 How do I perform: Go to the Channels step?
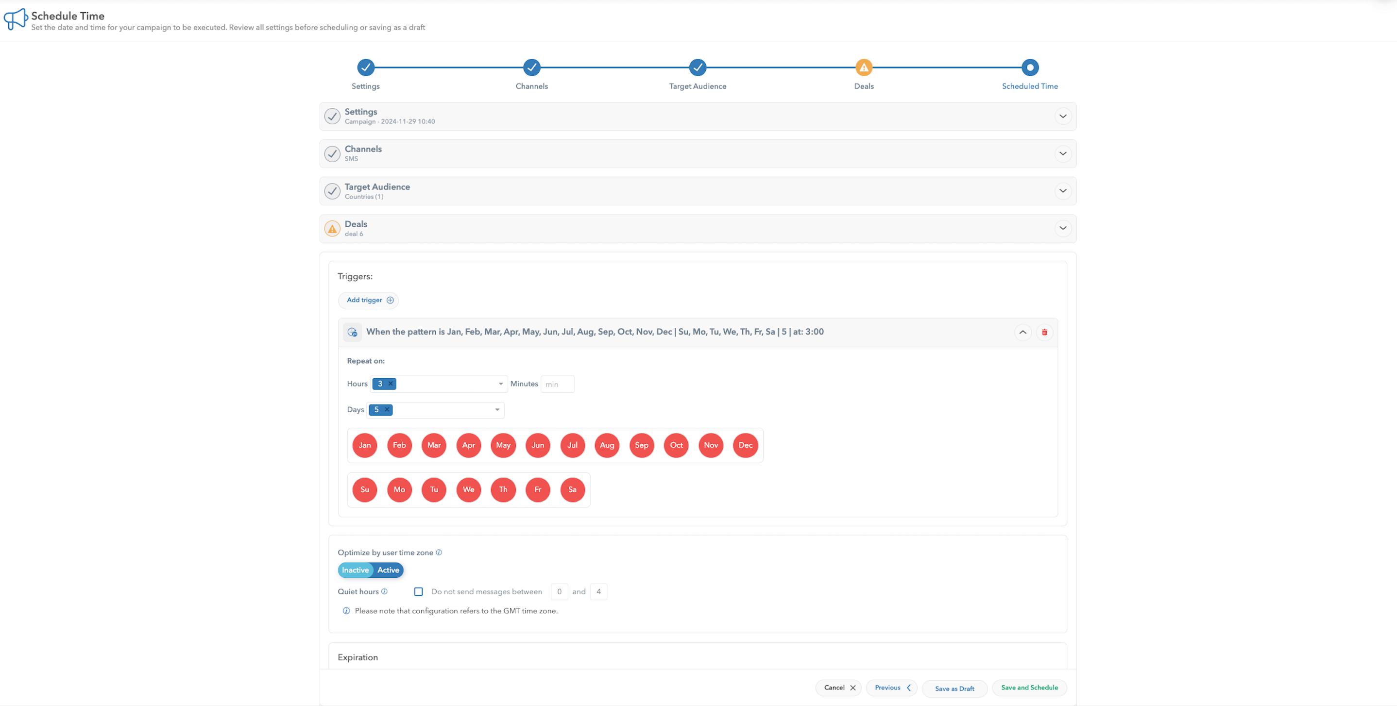tap(531, 68)
